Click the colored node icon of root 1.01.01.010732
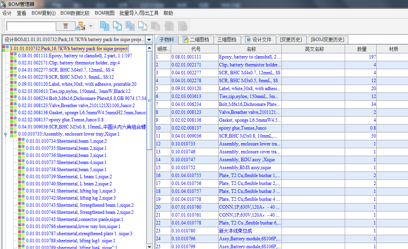 pos(6,49)
